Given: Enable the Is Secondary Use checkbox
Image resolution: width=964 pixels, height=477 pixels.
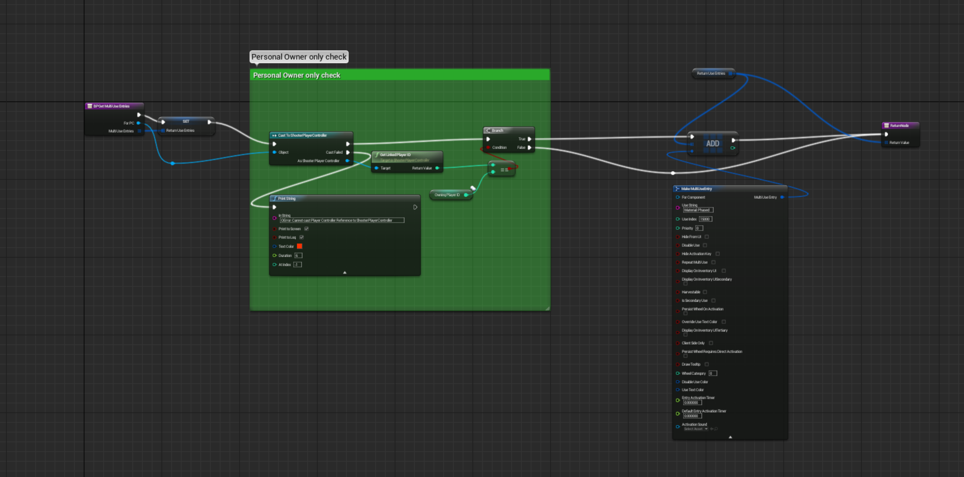Looking at the screenshot, I should click(713, 300).
